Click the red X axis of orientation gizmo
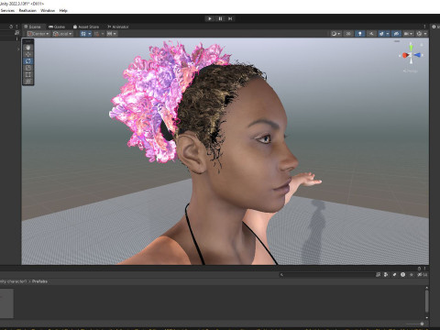The height and width of the screenshot is (330, 440). pyautogui.click(x=405, y=55)
